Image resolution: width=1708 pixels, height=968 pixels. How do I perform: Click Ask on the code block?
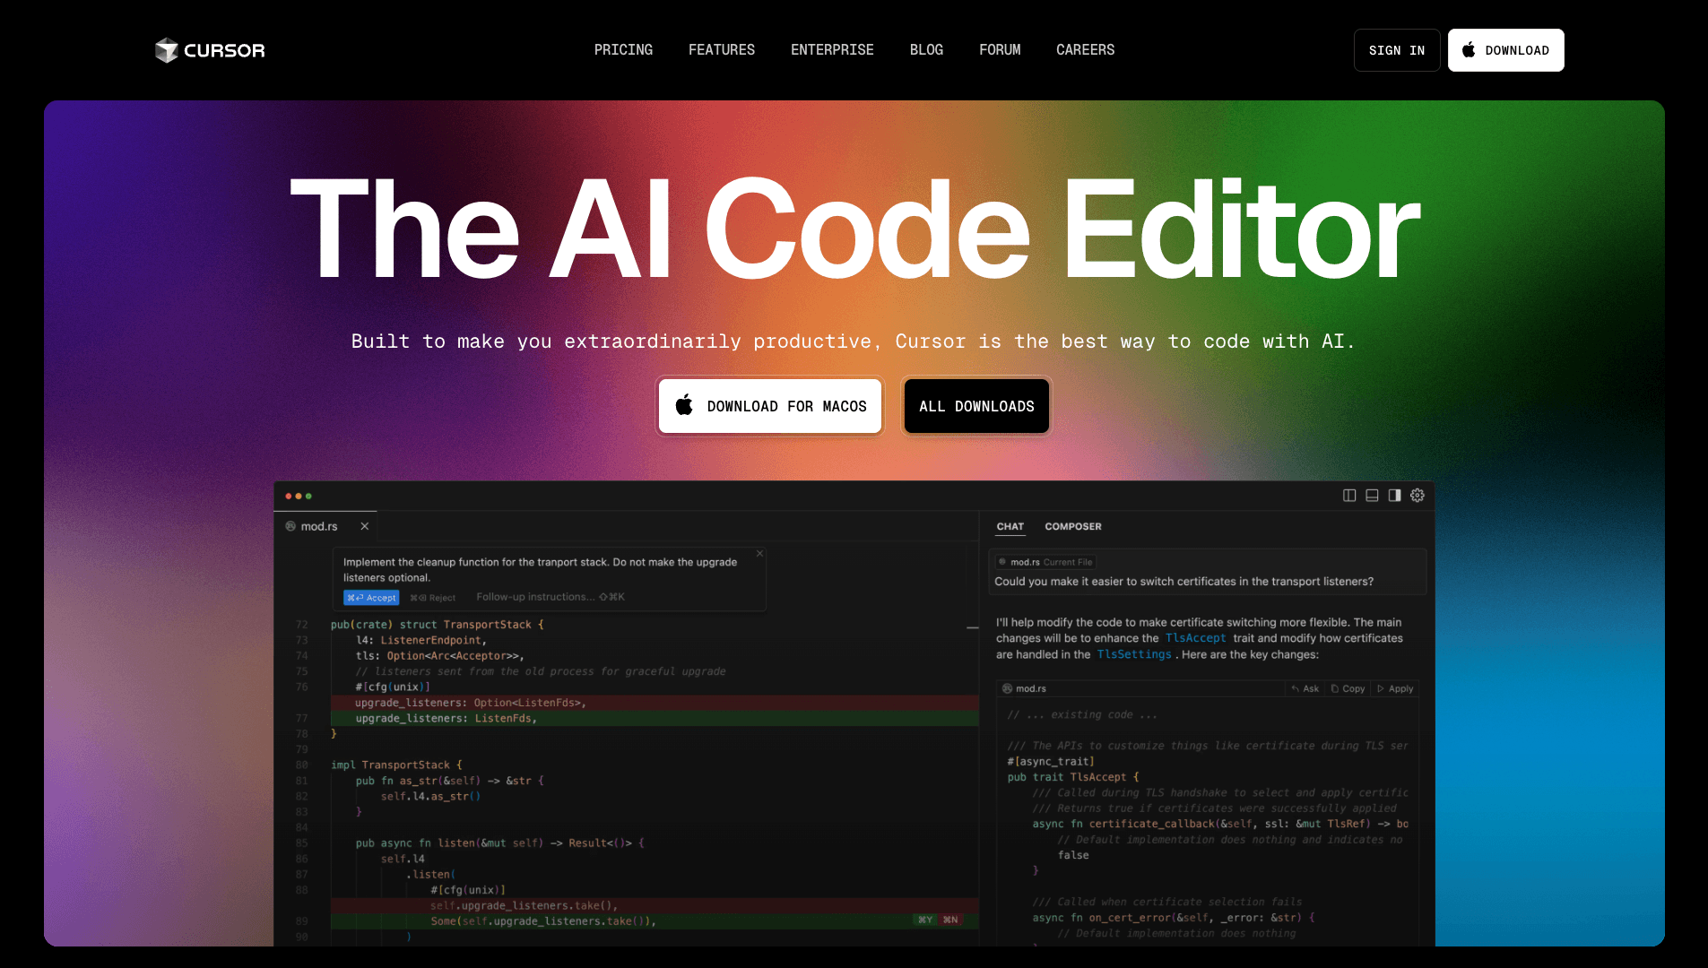coord(1305,688)
